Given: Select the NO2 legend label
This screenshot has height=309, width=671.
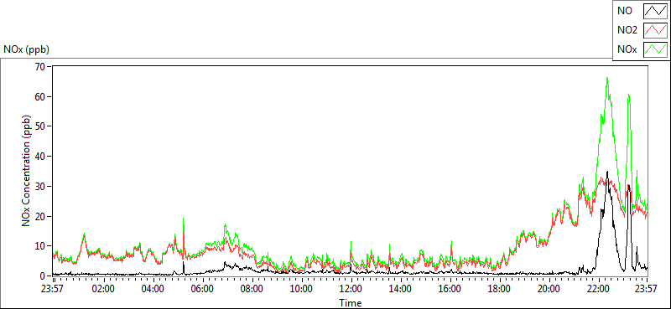Looking at the screenshot, I should click(627, 30).
